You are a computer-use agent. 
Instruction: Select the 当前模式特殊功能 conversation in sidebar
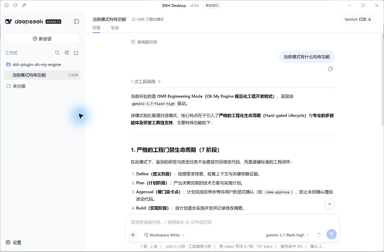point(42,75)
